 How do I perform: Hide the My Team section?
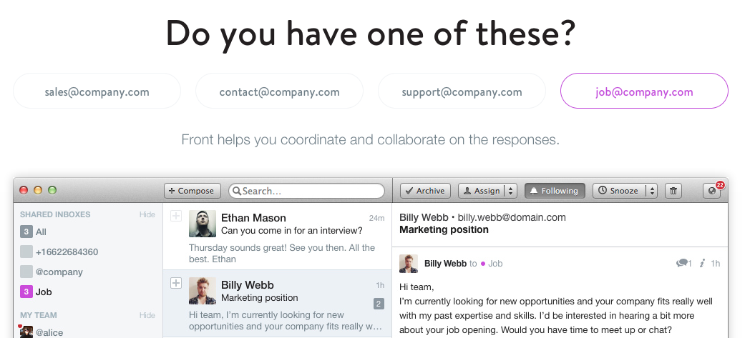(x=147, y=316)
